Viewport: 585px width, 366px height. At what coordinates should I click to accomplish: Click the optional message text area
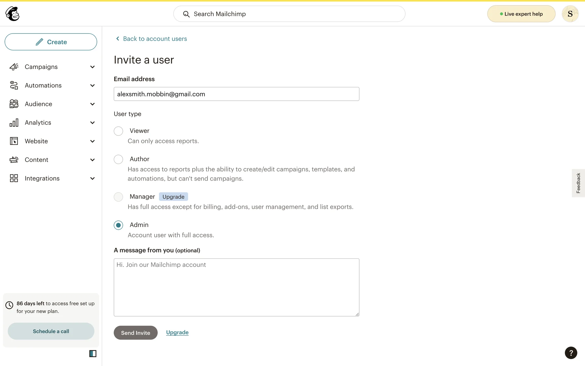(236, 287)
